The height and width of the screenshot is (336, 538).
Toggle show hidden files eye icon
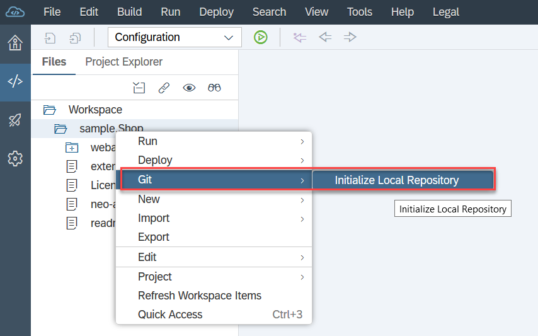(189, 88)
